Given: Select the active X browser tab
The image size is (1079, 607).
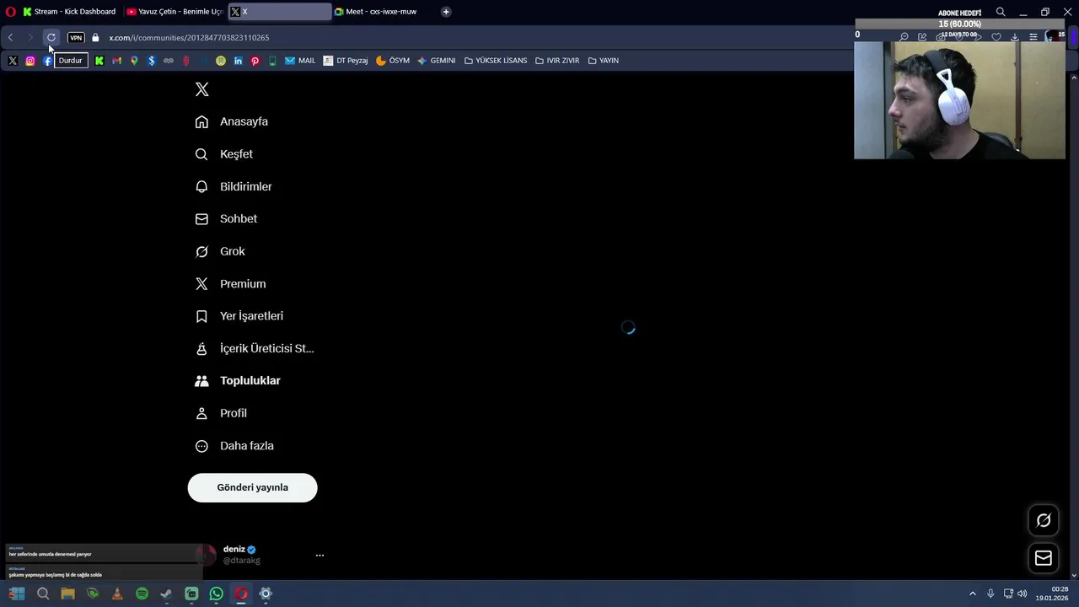Looking at the screenshot, I should pos(279,12).
